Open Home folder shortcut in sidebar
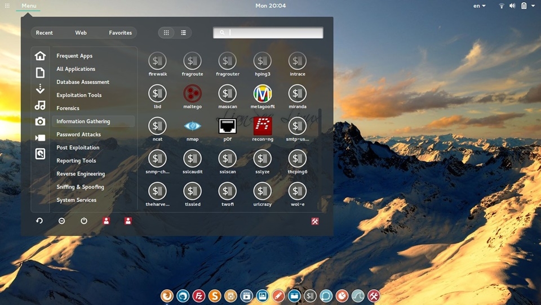This screenshot has width=541, height=305. point(40,56)
